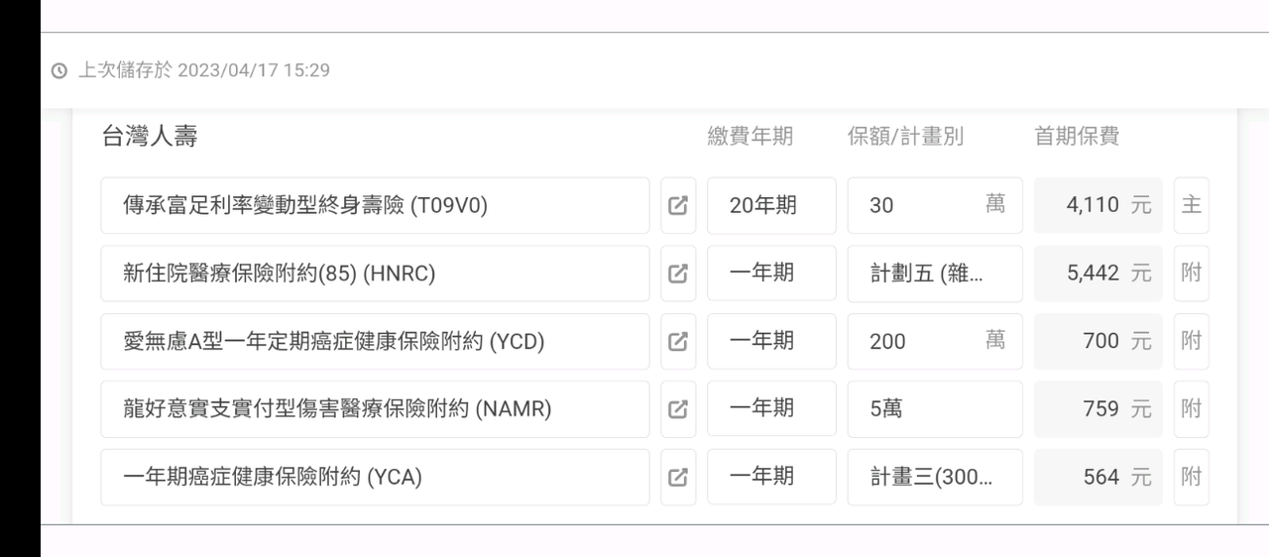This screenshot has height=557, width=1269.
Task: Open external link for 新住院醫療保險附約 (HNRC)
Action: pos(678,274)
